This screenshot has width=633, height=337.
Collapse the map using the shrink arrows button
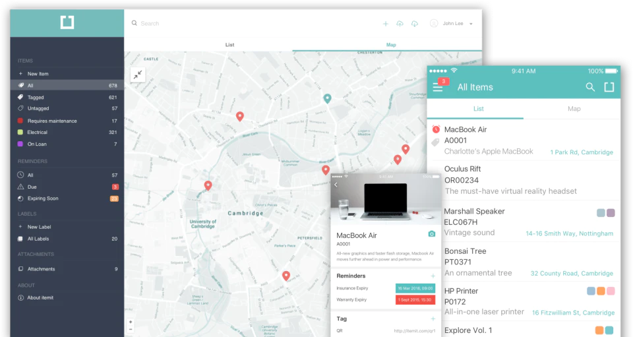(x=138, y=75)
